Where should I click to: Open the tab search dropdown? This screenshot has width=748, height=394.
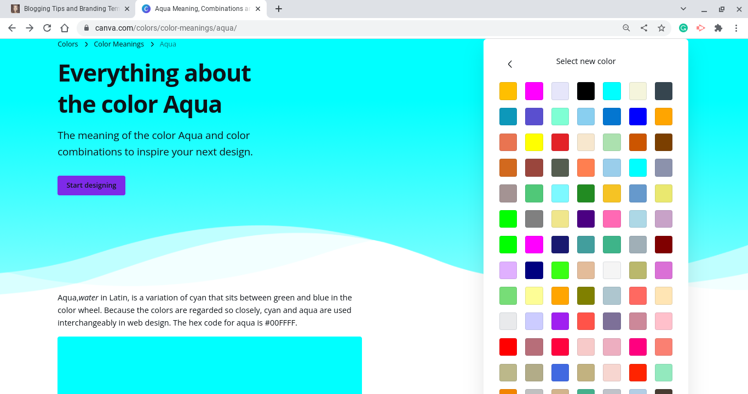[x=683, y=9]
